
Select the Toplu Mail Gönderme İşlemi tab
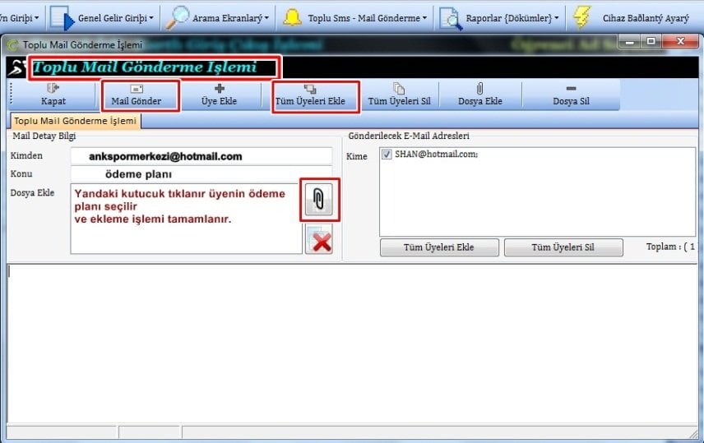(75, 121)
